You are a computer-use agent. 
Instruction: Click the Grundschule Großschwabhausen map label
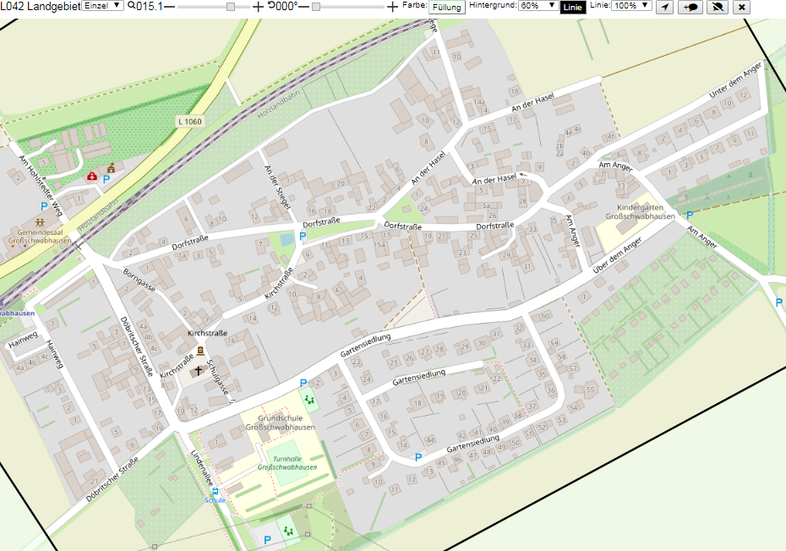coord(281,423)
